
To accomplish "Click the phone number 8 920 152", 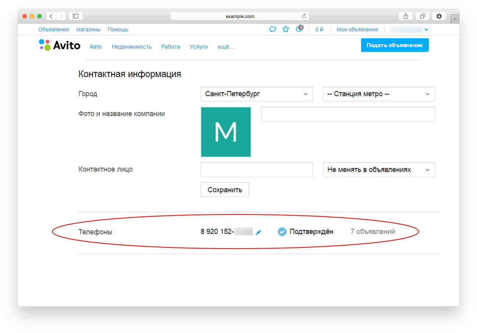I will pos(217,232).
